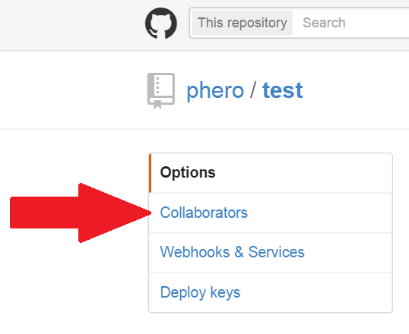Viewport: 409px width, 334px height.
Task: Open the Deploy keys settings page
Action: point(200,292)
